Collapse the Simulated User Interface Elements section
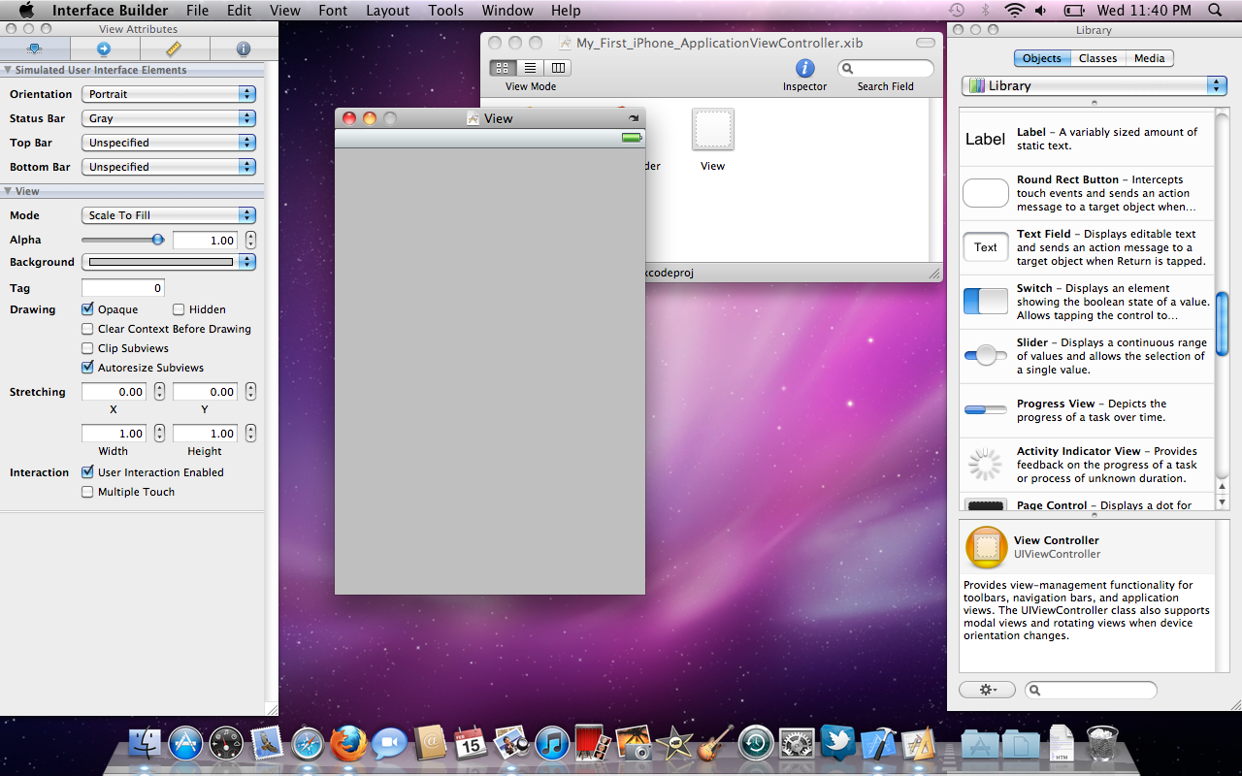 (x=8, y=70)
